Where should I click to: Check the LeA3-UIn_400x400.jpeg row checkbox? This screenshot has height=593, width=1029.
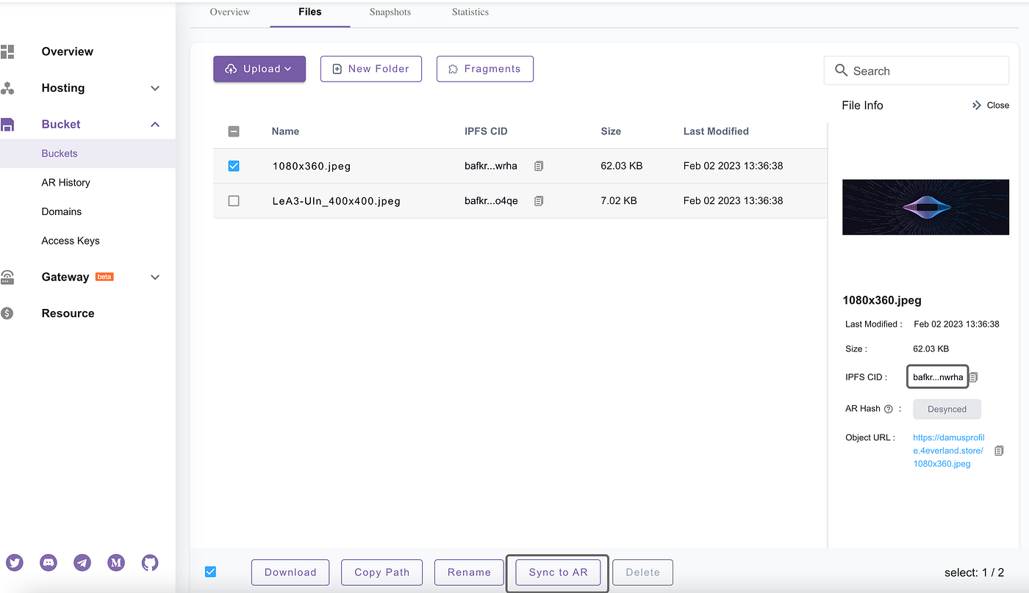point(234,200)
